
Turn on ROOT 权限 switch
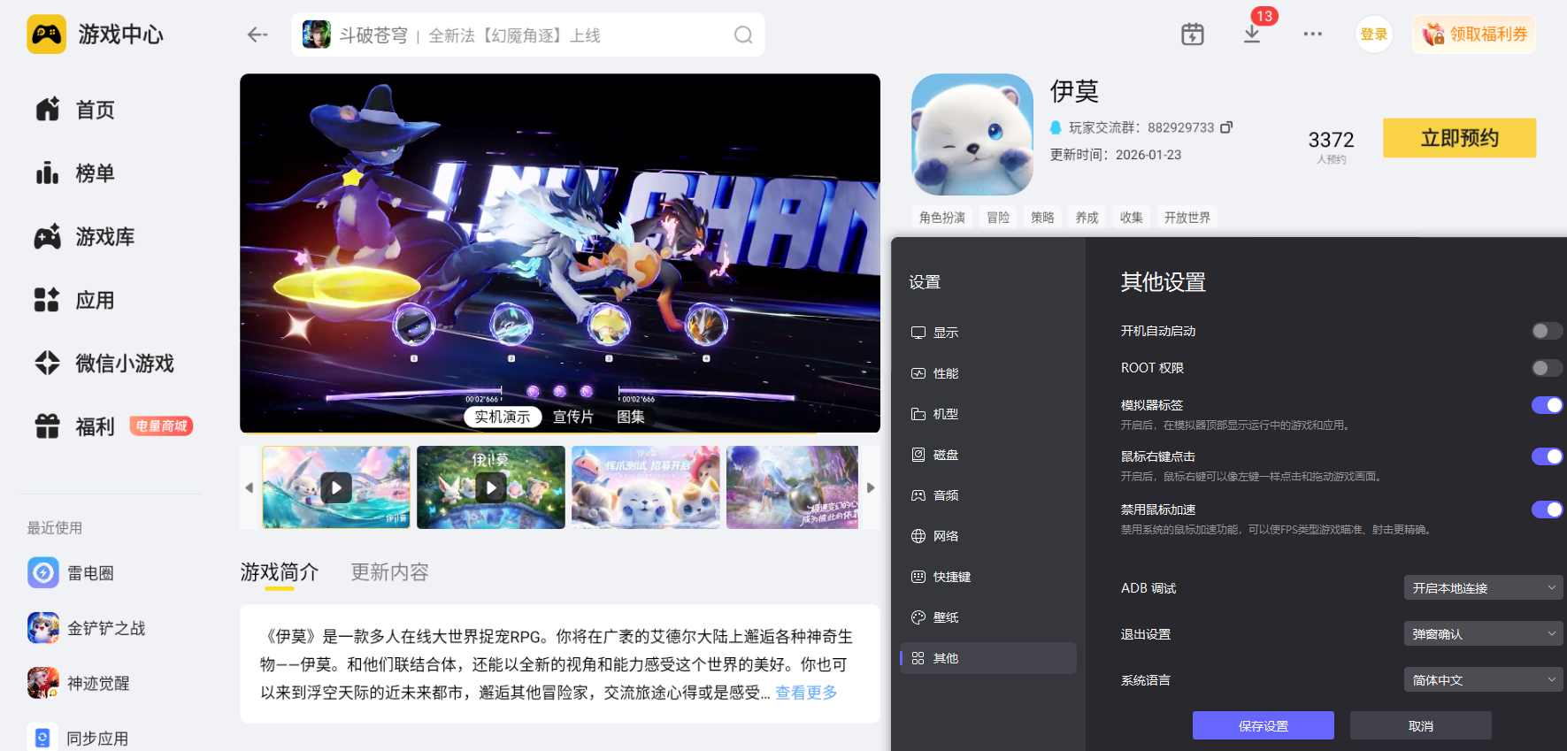click(x=1547, y=368)
